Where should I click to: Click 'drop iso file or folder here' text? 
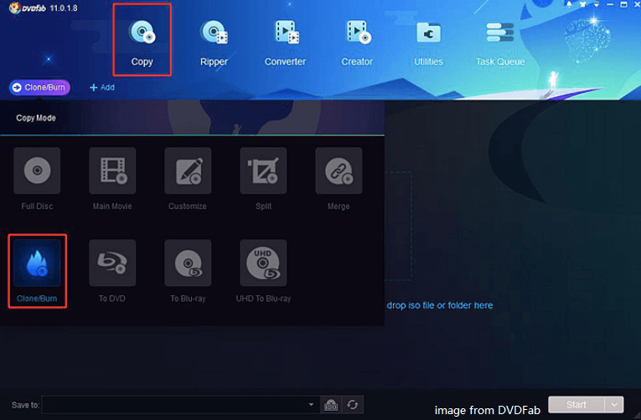(440, 305)
